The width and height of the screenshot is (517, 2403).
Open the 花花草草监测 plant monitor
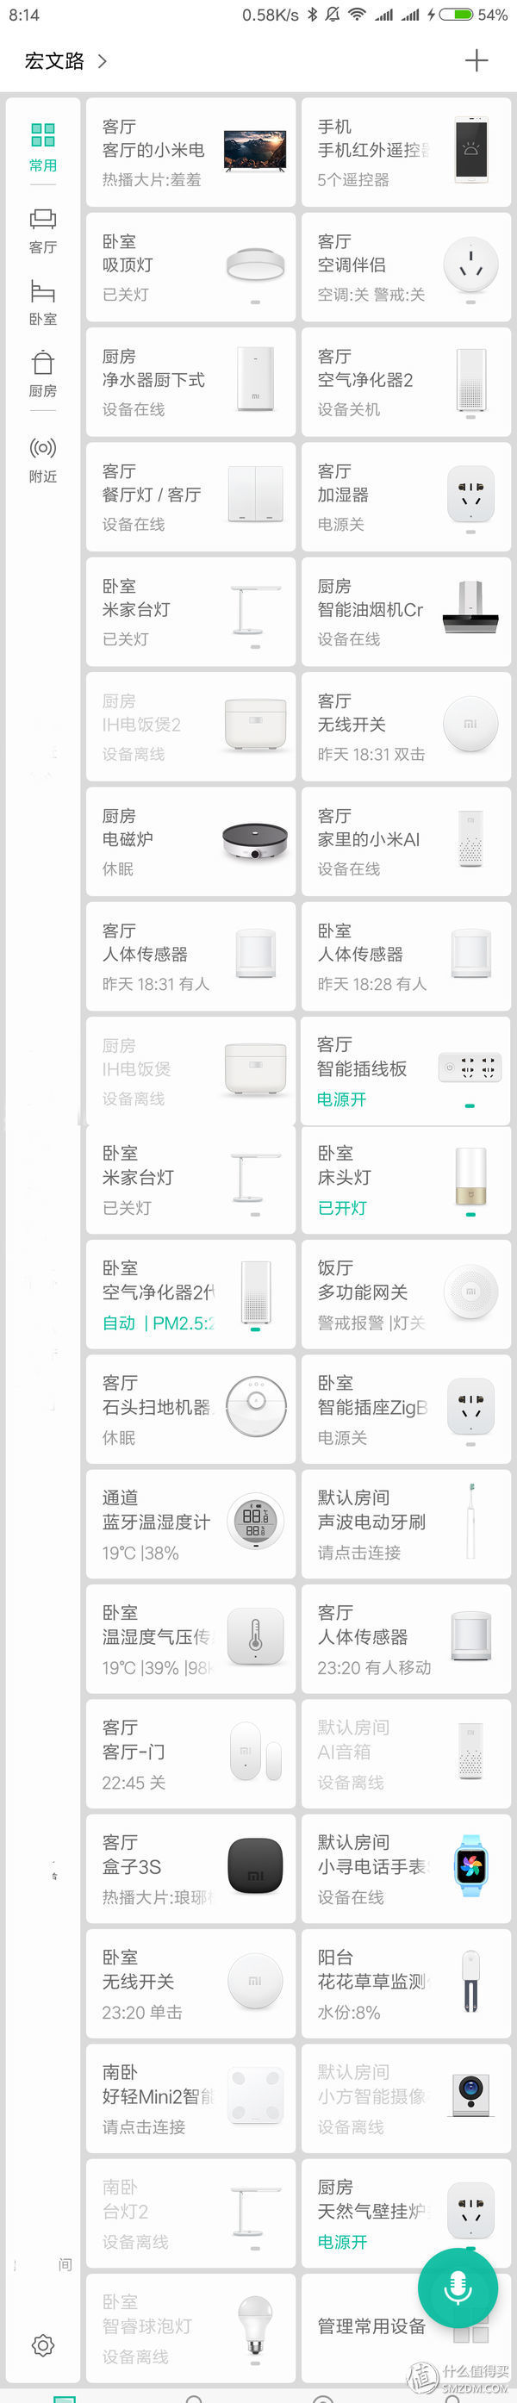406,1983
